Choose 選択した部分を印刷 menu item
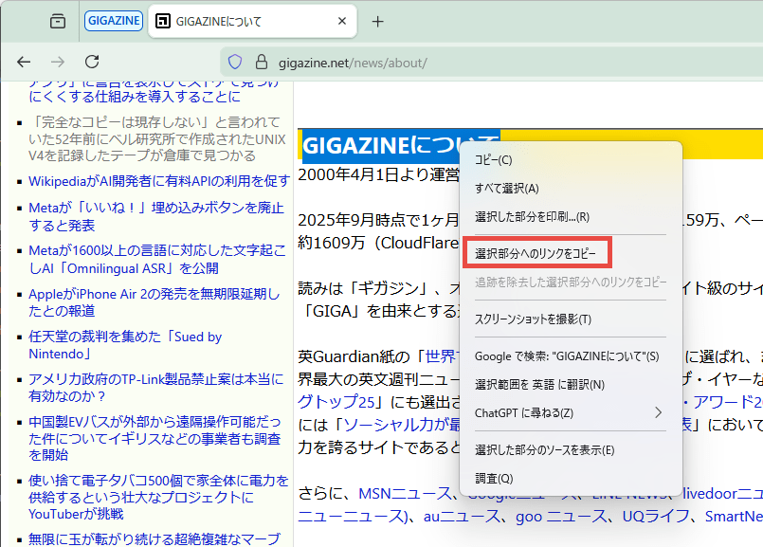The height and width of the screenshot is (547, 763). click(x=532, y=217)
